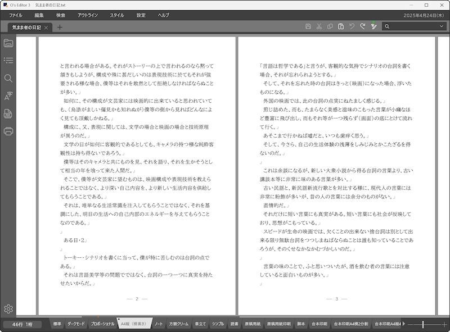Click page number 2 footer

click(137, 299)
